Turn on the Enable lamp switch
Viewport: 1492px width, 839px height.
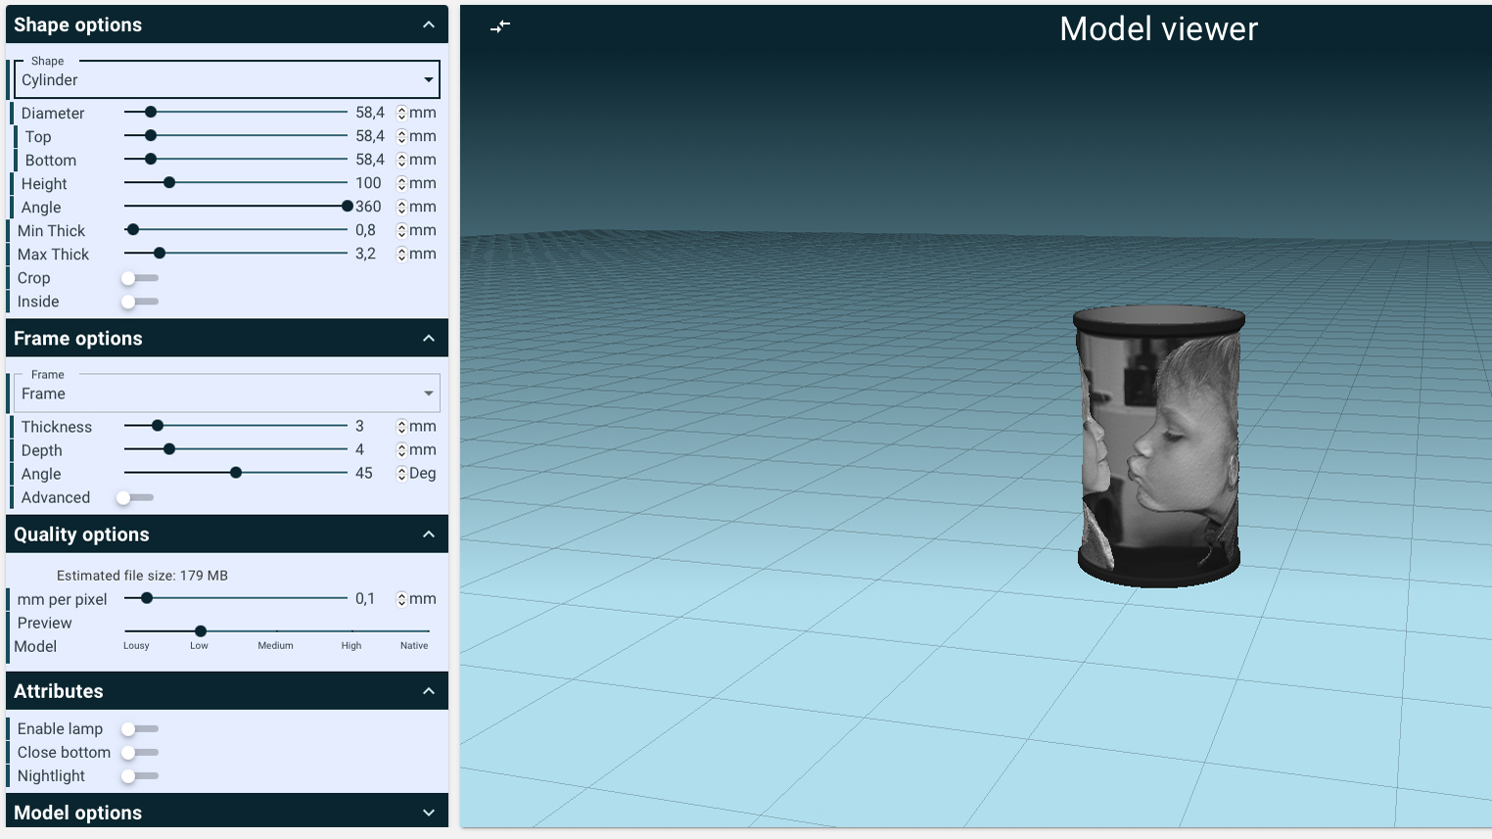tap(138, 729)
